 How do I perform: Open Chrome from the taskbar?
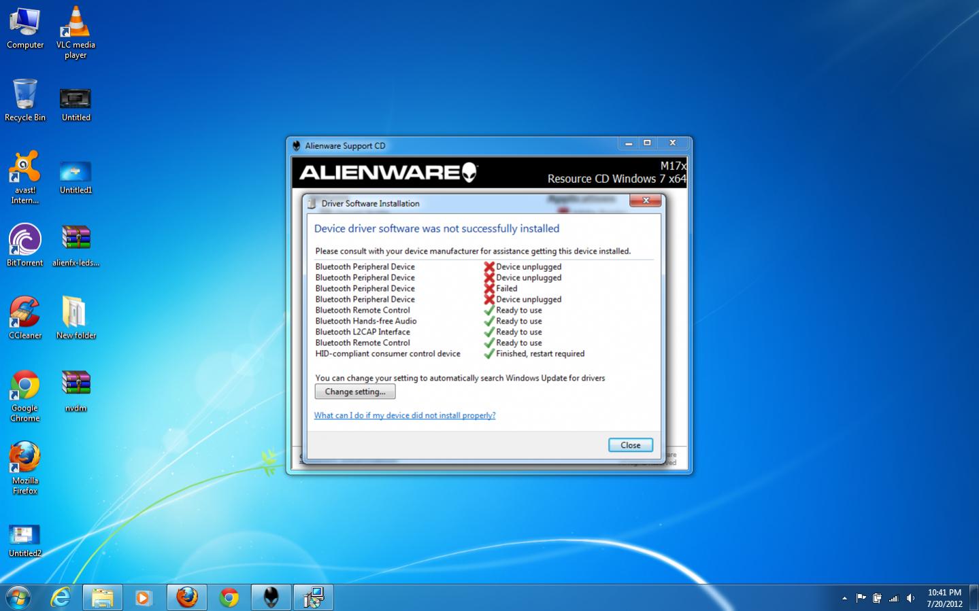(229, 597)
